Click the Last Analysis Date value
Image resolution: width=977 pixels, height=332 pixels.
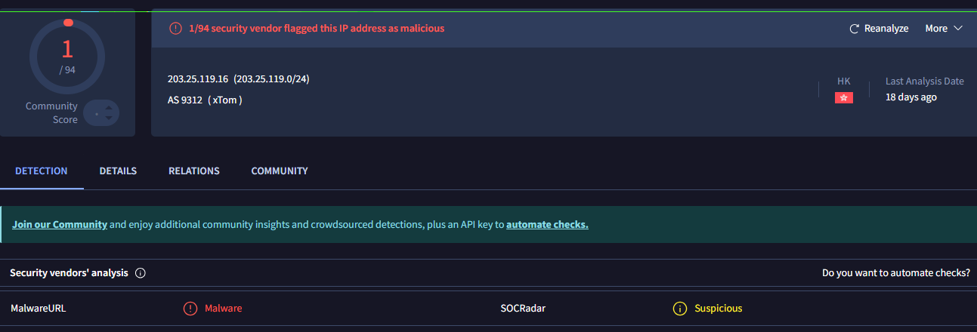click(x=911, y=97)
